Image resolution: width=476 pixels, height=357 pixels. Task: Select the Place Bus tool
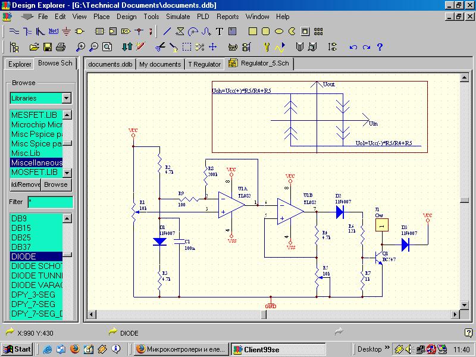(x=27, y=32)
